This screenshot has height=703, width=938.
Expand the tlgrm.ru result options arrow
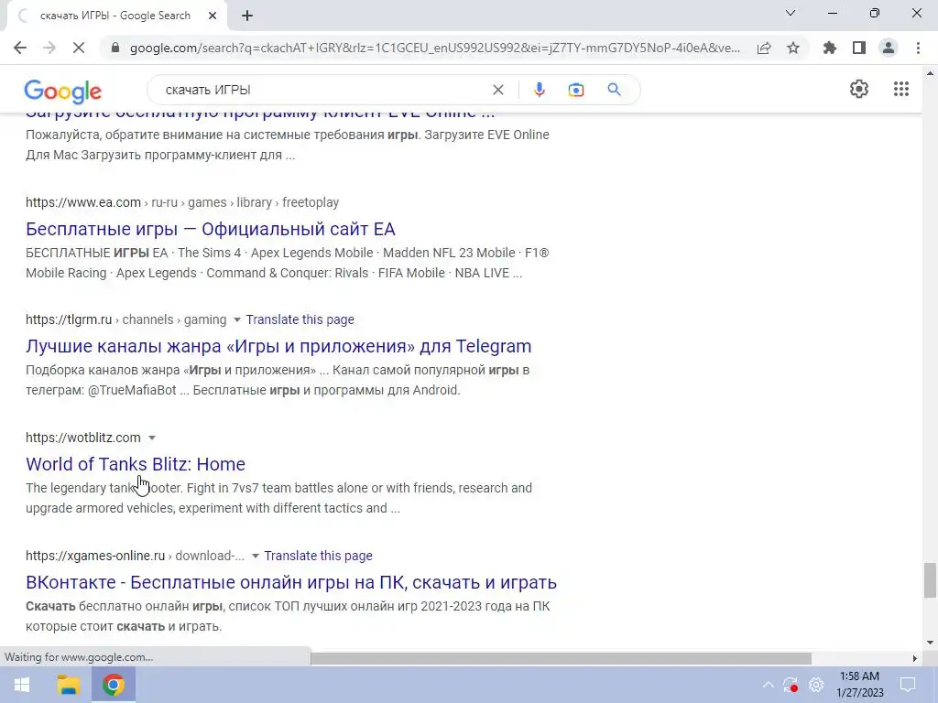(x=237, y=319)
